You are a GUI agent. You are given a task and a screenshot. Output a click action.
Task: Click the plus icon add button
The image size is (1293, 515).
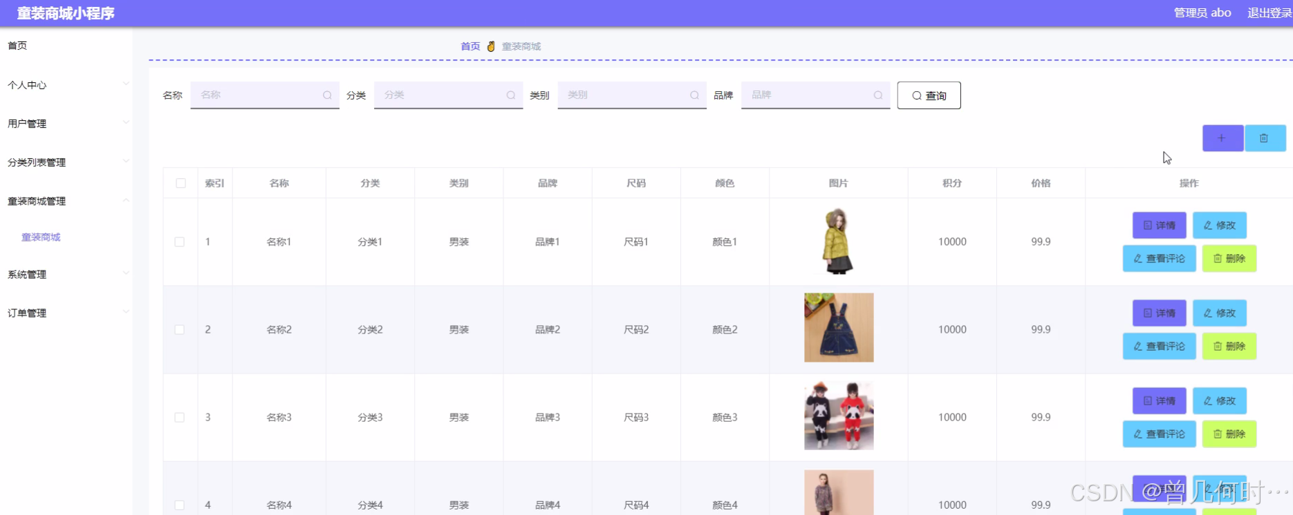pyautogui.click(x=1222, y=138)
